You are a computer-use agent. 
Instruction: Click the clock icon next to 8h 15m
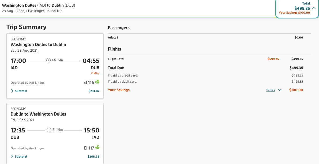(49, 130)
